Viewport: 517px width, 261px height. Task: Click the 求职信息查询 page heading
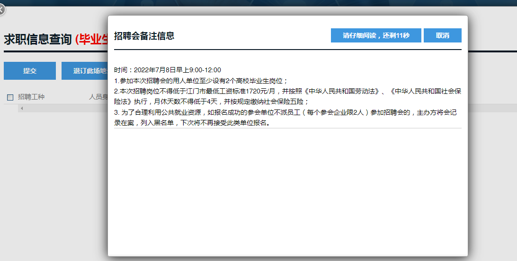point(37,39)
